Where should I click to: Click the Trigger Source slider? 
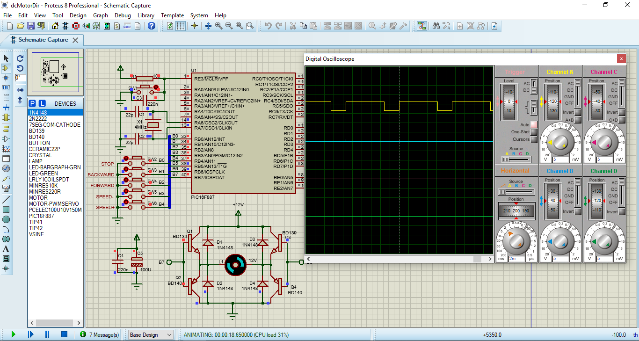coord(516,160)
